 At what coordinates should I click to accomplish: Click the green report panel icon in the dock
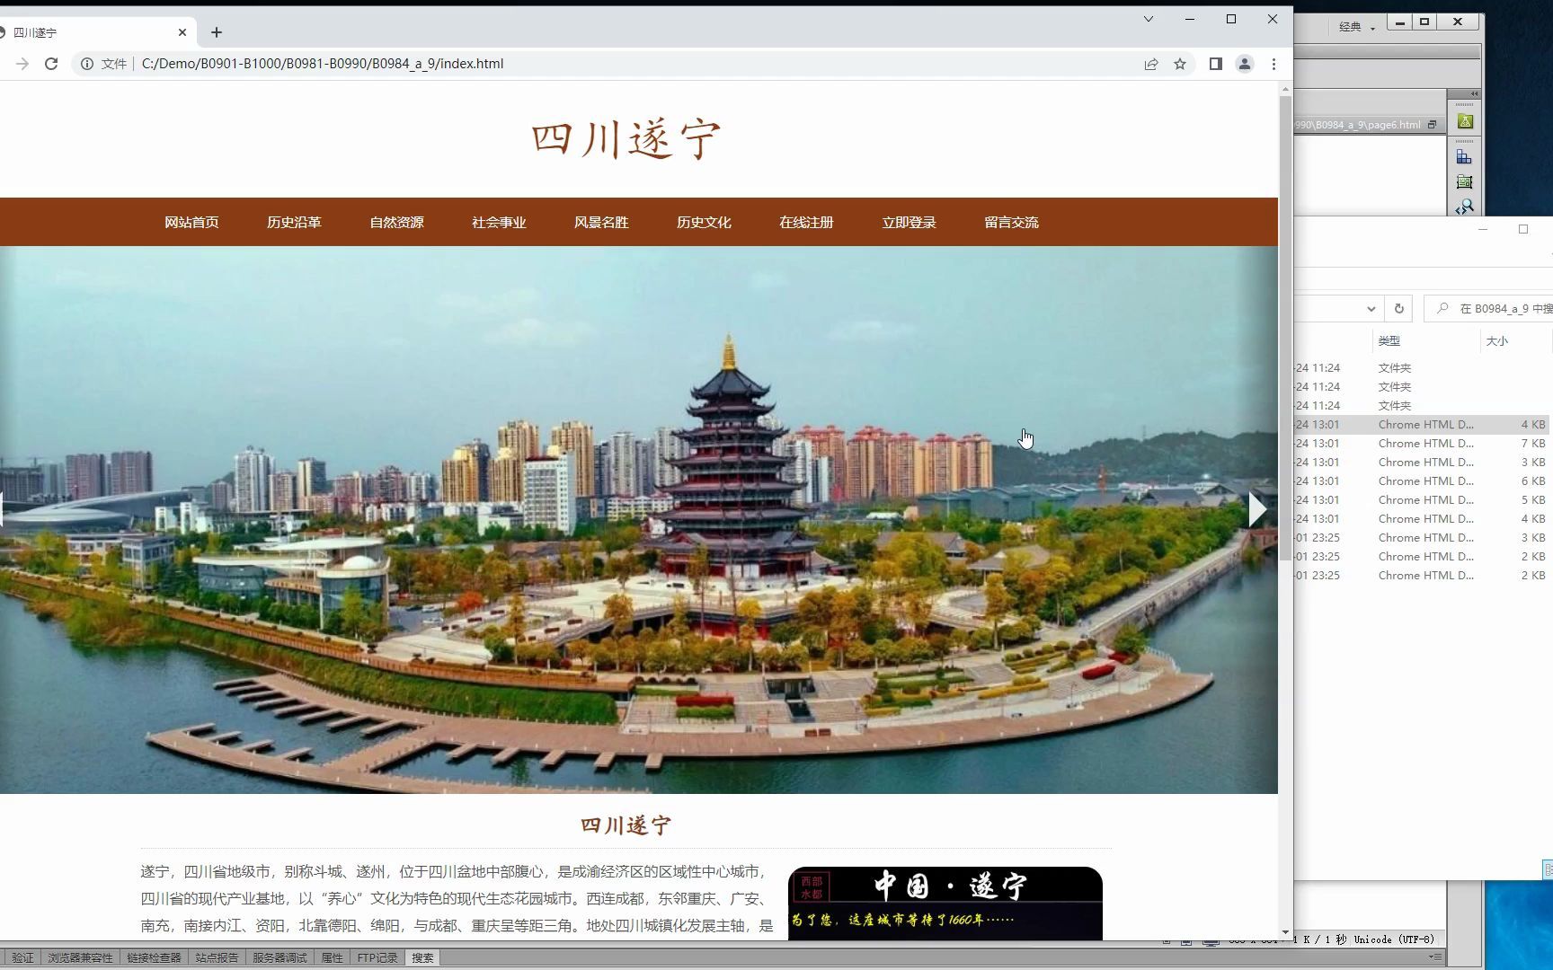(1464, 182)
